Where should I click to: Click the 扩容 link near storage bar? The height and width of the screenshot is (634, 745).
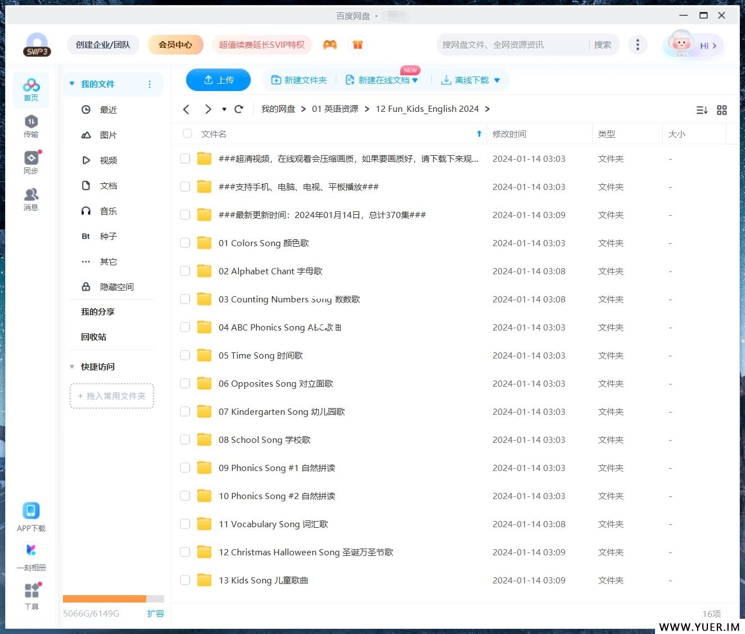tap(155, 613)
